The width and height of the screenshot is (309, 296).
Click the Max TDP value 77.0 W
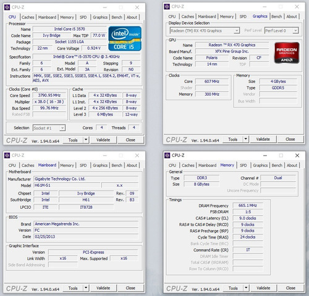point(99,35)
